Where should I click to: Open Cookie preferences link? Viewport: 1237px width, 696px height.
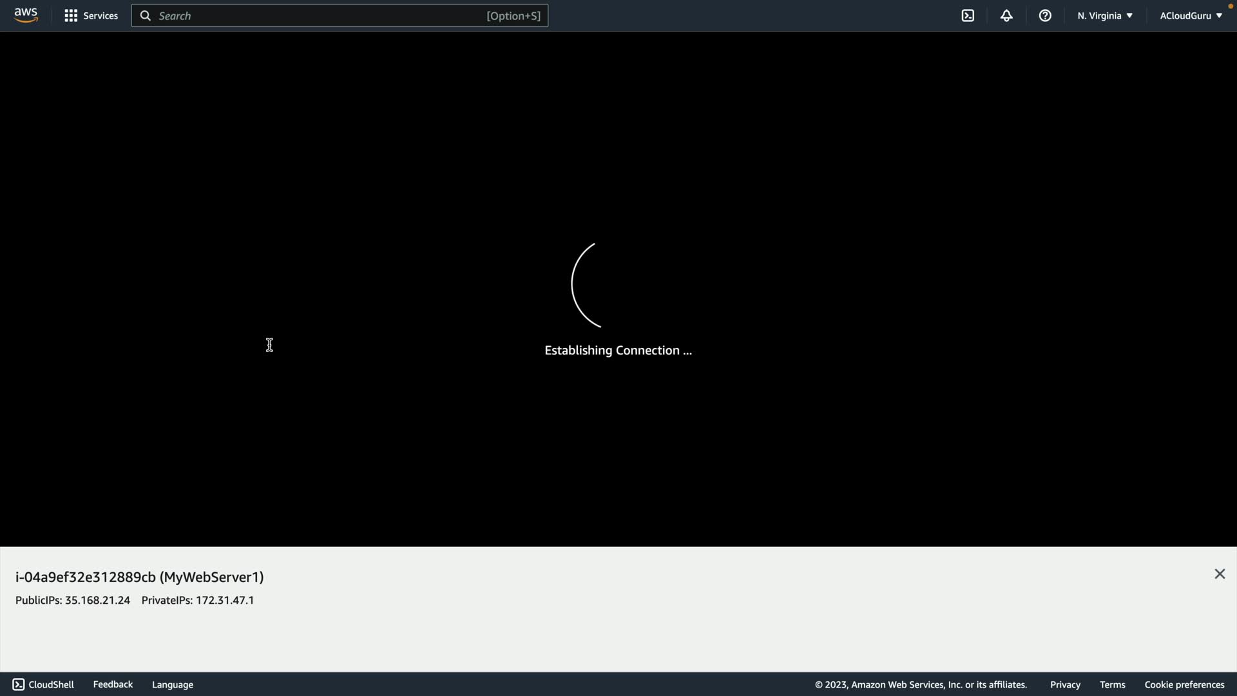point(1184,684)
